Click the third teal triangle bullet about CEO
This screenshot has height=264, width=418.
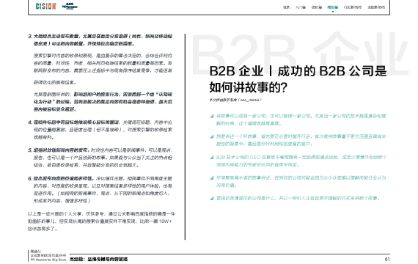(212, 158)
